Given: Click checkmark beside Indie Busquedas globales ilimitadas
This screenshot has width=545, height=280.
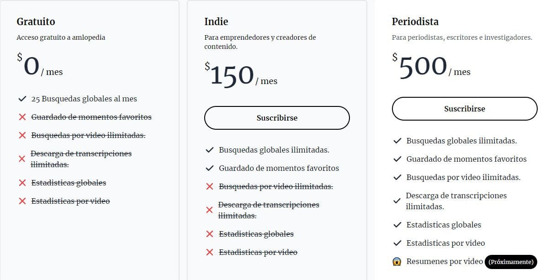Looking at the screenshot, I should tap(210, 150).
